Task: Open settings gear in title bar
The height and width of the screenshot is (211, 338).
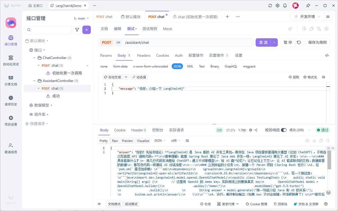Action: pos(278,6)
